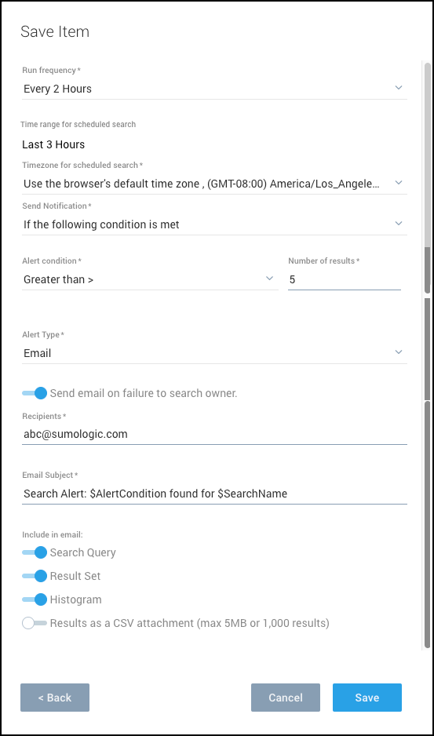Screen dimensions: 434x736
Task: Open the Email alert type dropdown
Action: [x=214, y=353]
